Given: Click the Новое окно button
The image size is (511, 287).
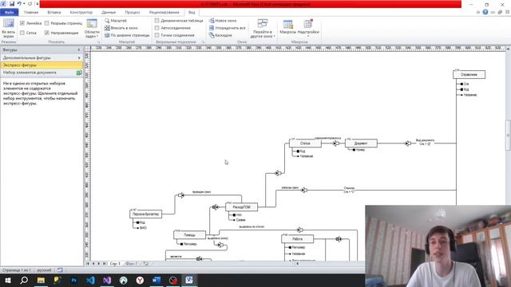Looking at the screenshot, I should tap(223, 21).
